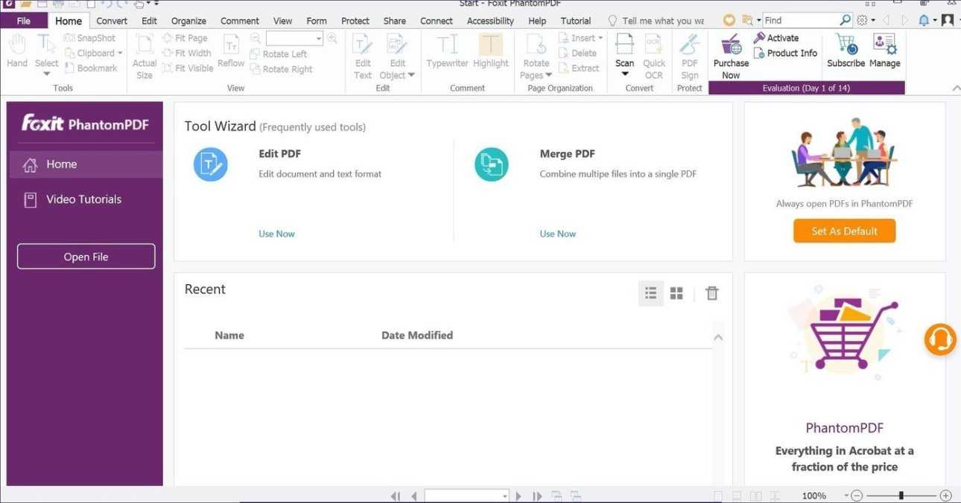Select the Typewriter comment tool
Screen dimensions: 961x503
(x=447, y=46)
